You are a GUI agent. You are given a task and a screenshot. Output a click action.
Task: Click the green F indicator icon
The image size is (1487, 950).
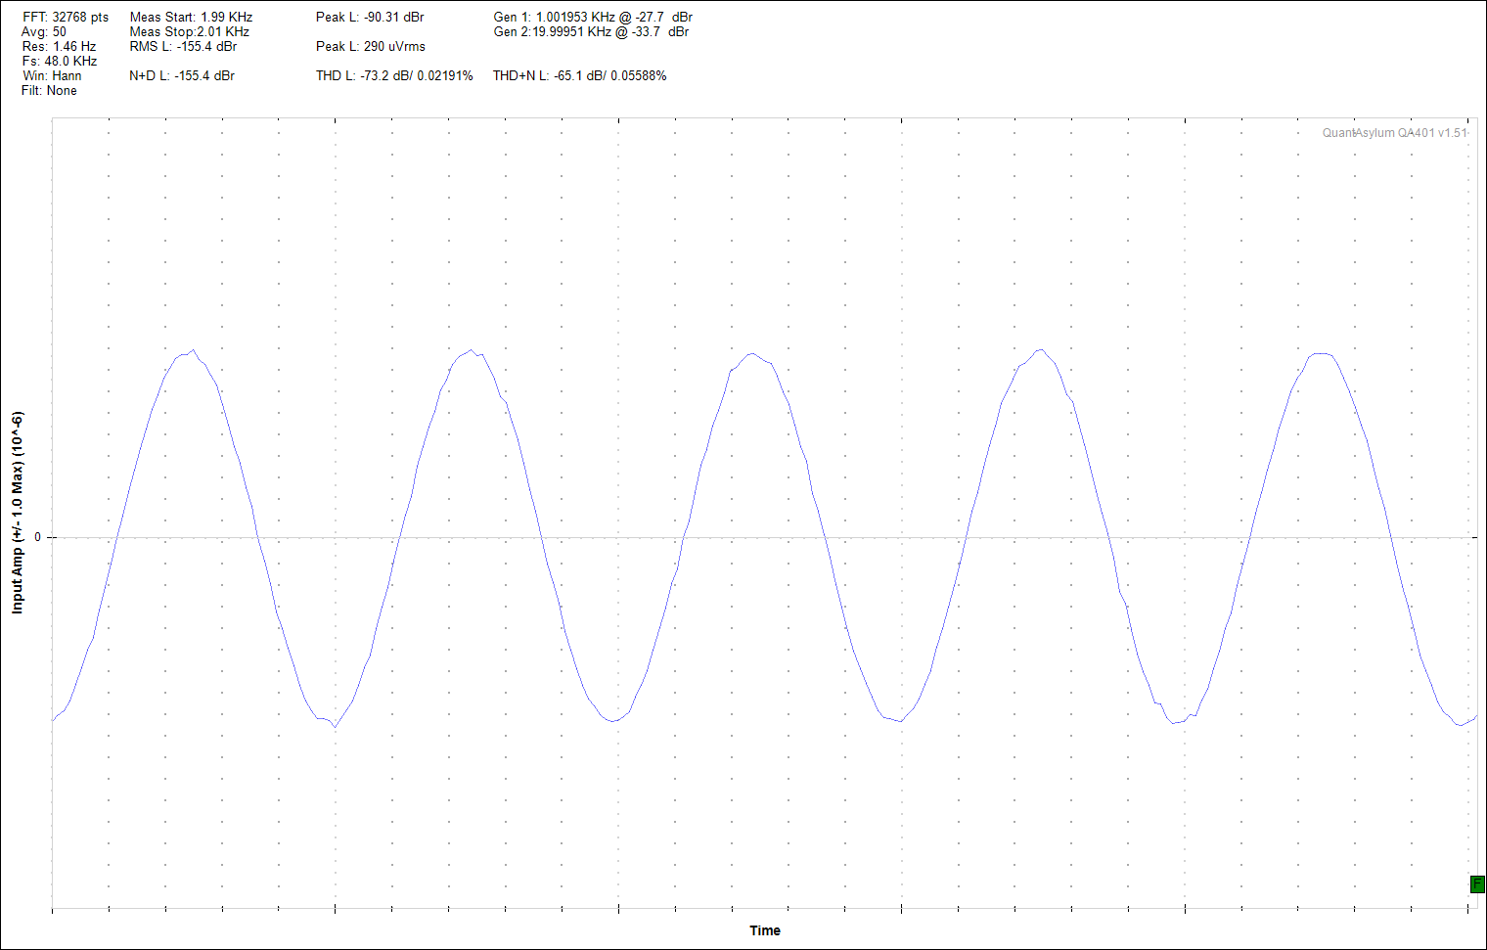coord(1477,884)
